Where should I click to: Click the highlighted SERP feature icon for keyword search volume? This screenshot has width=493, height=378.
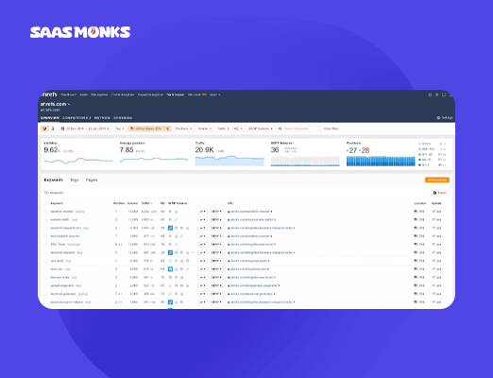tap(170, 302)
